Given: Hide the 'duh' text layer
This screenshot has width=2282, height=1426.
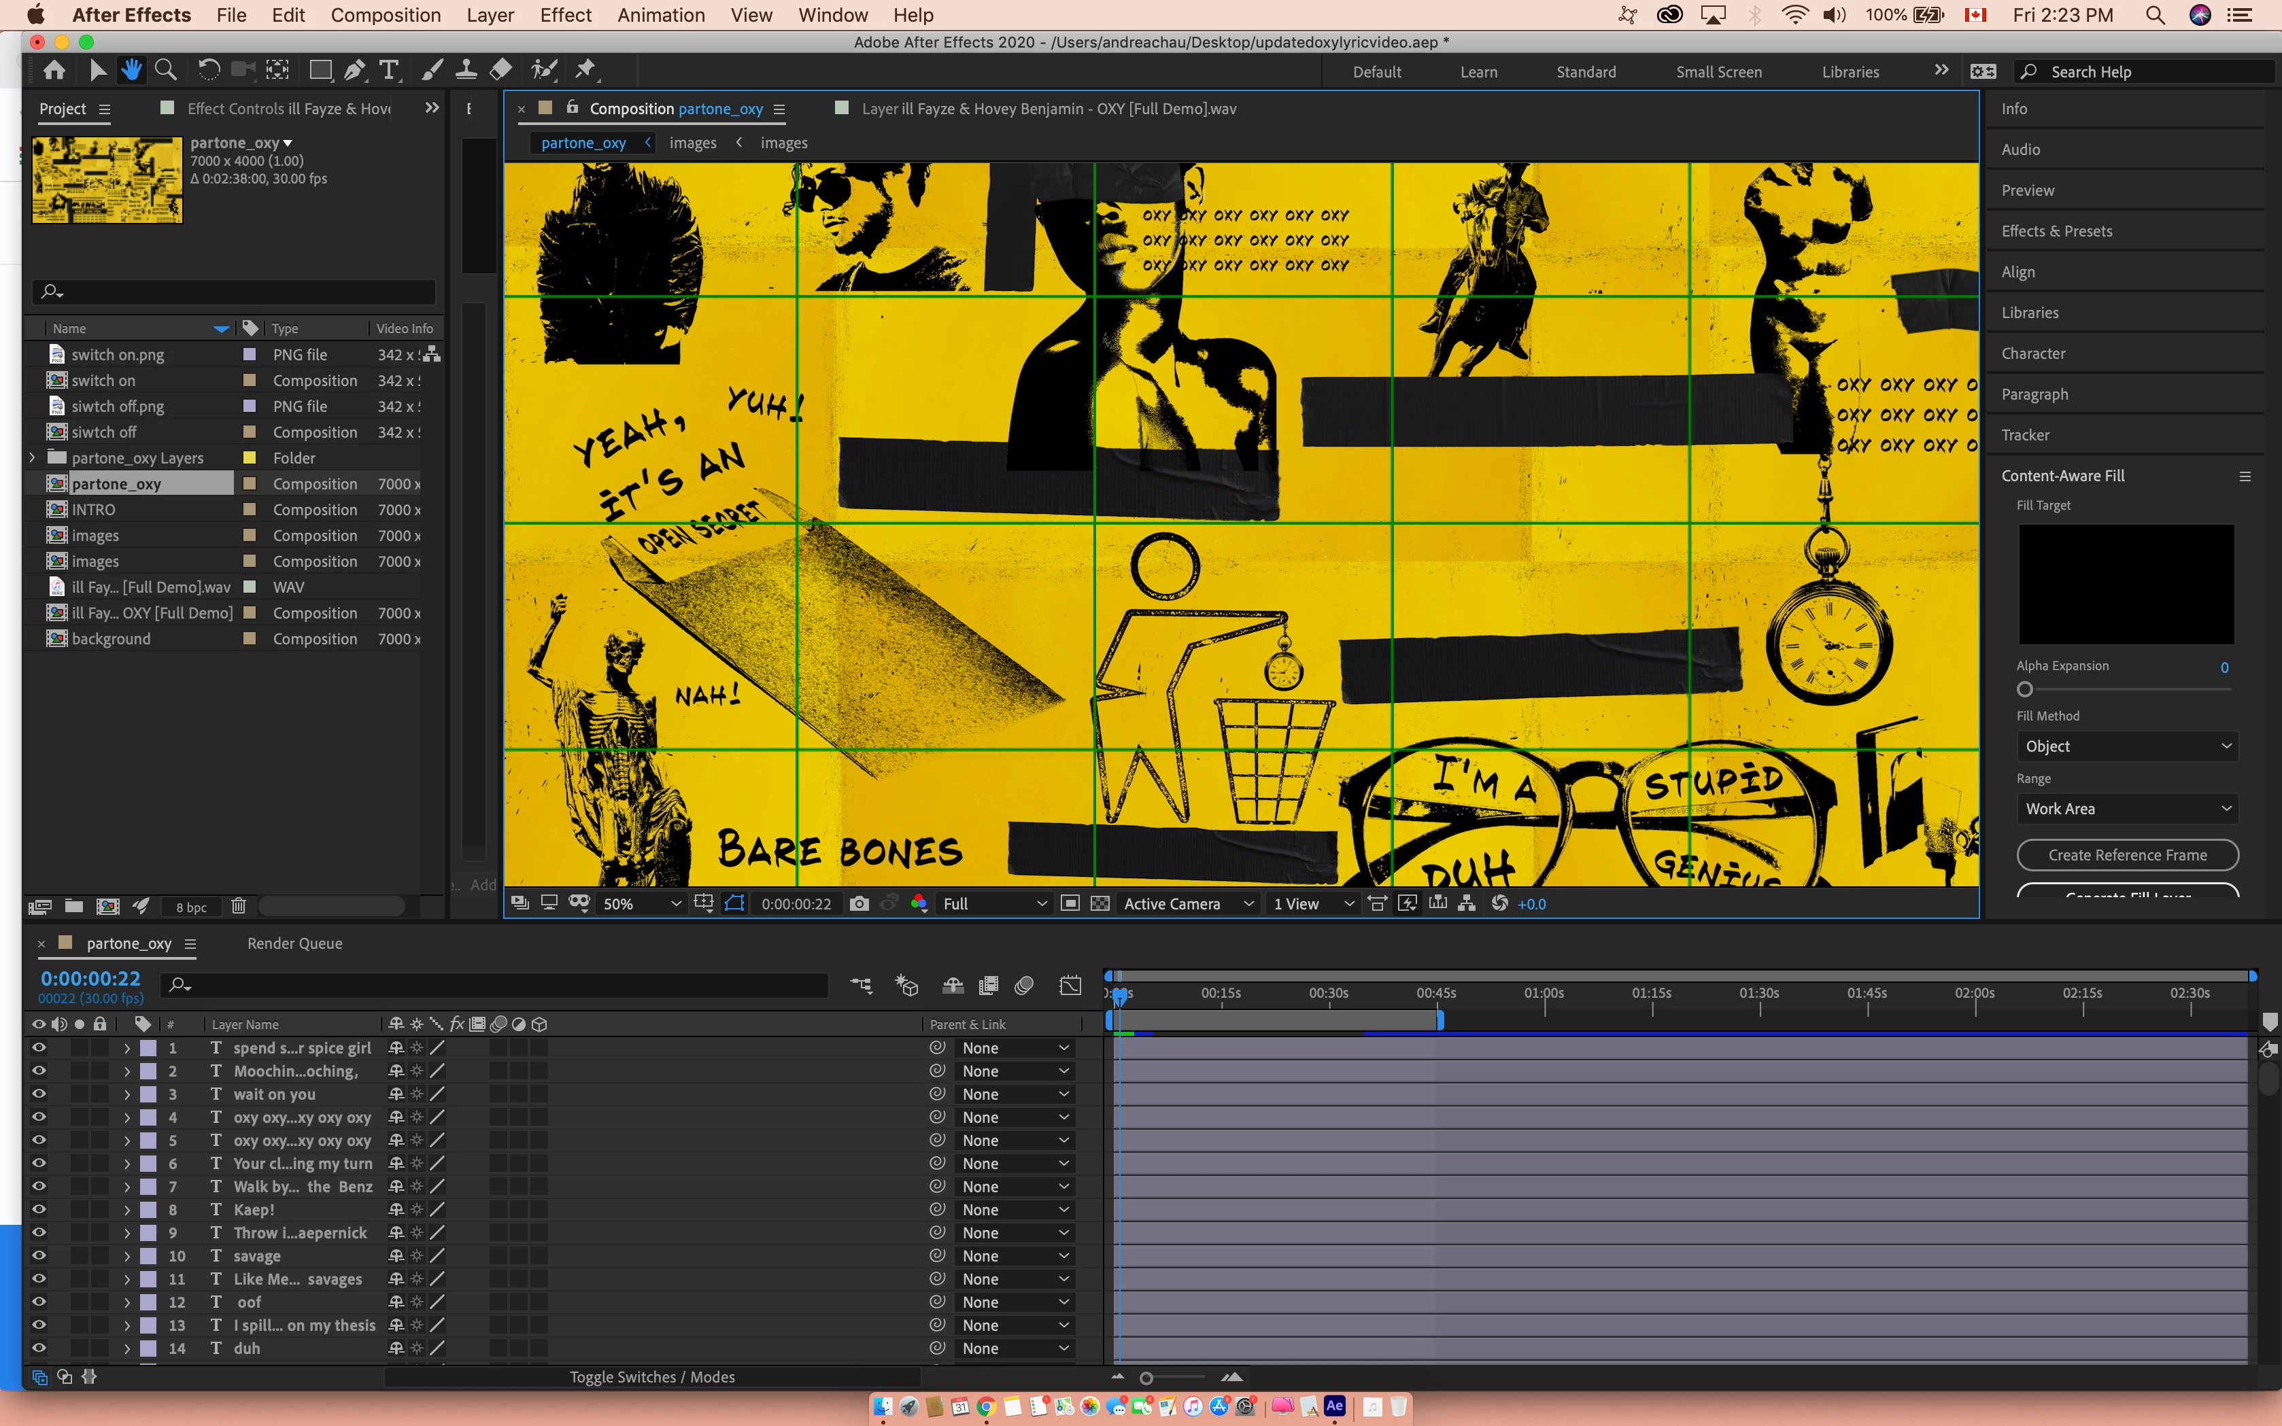Looking at the screenshot, I should coord(39,1348).
